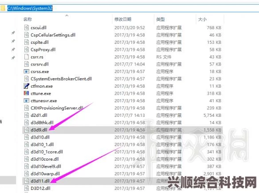Image resolution: width=259 pixels, height=193 pixels.
Task: Select the file name CspProxy.dll
Action: coord(43,50)
